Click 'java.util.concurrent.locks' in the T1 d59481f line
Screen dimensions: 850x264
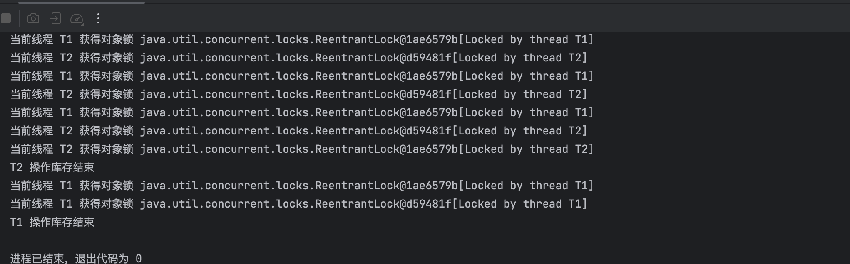tap(224, 204)
